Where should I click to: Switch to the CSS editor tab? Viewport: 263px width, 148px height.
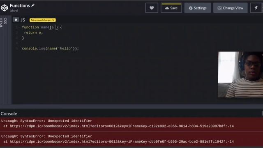tap(5, 21)
